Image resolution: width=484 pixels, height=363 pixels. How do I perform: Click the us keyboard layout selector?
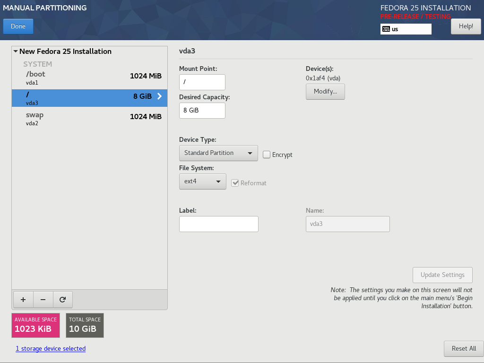(x=406, y=29)
